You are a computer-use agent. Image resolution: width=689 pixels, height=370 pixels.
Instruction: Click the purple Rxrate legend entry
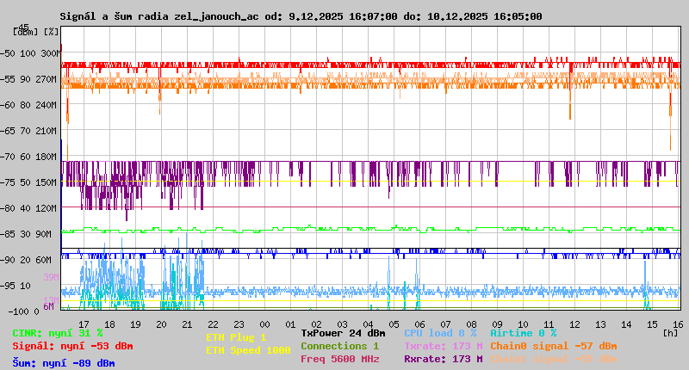[x=443, y=359]
